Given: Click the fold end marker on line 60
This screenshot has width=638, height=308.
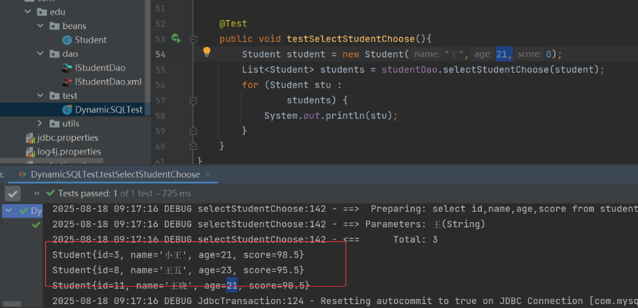Looking at the screenshot, I should 193,146.
